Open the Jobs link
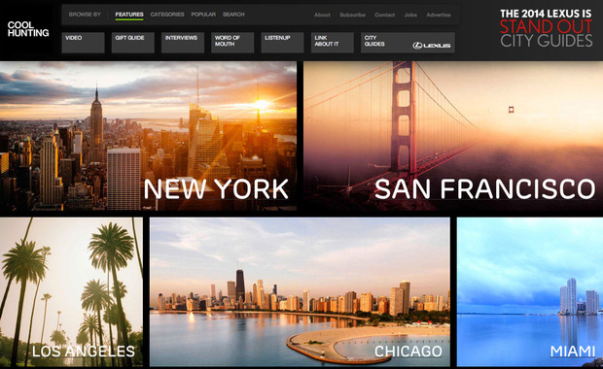Screen dimensions: 603x369 pos(410,15)
